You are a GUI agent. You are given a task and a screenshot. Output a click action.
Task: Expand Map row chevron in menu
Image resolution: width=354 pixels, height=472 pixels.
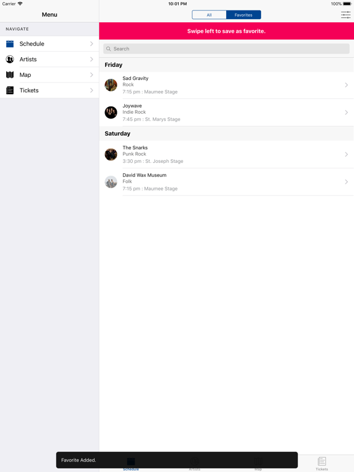92,74
